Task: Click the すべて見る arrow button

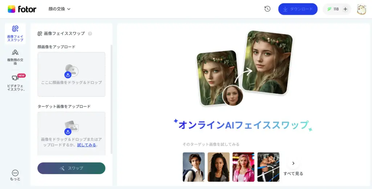Action: [x=293, y=163]
